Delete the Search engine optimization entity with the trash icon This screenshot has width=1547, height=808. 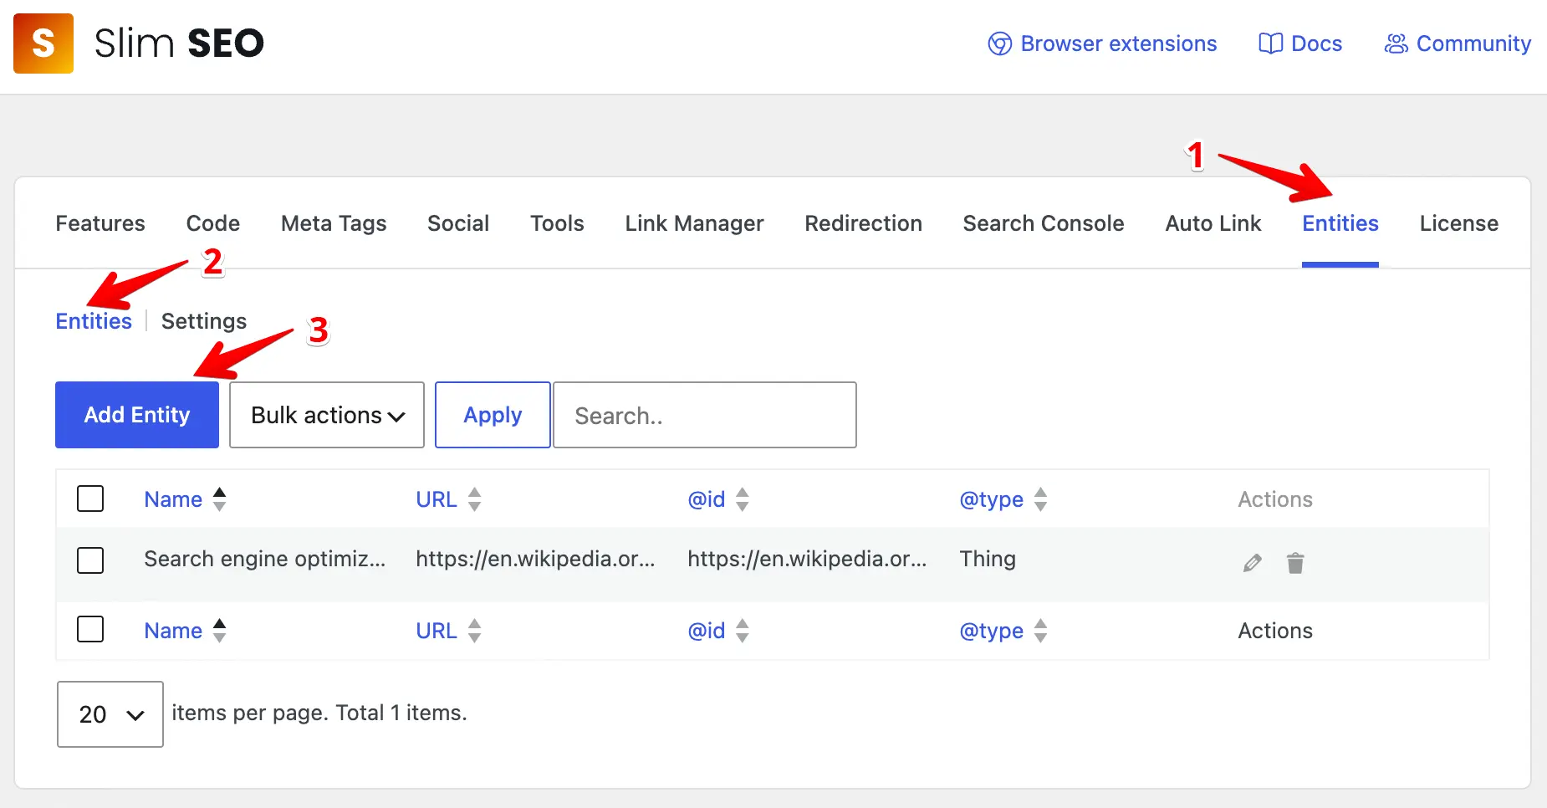click(x=1295, y=563)
